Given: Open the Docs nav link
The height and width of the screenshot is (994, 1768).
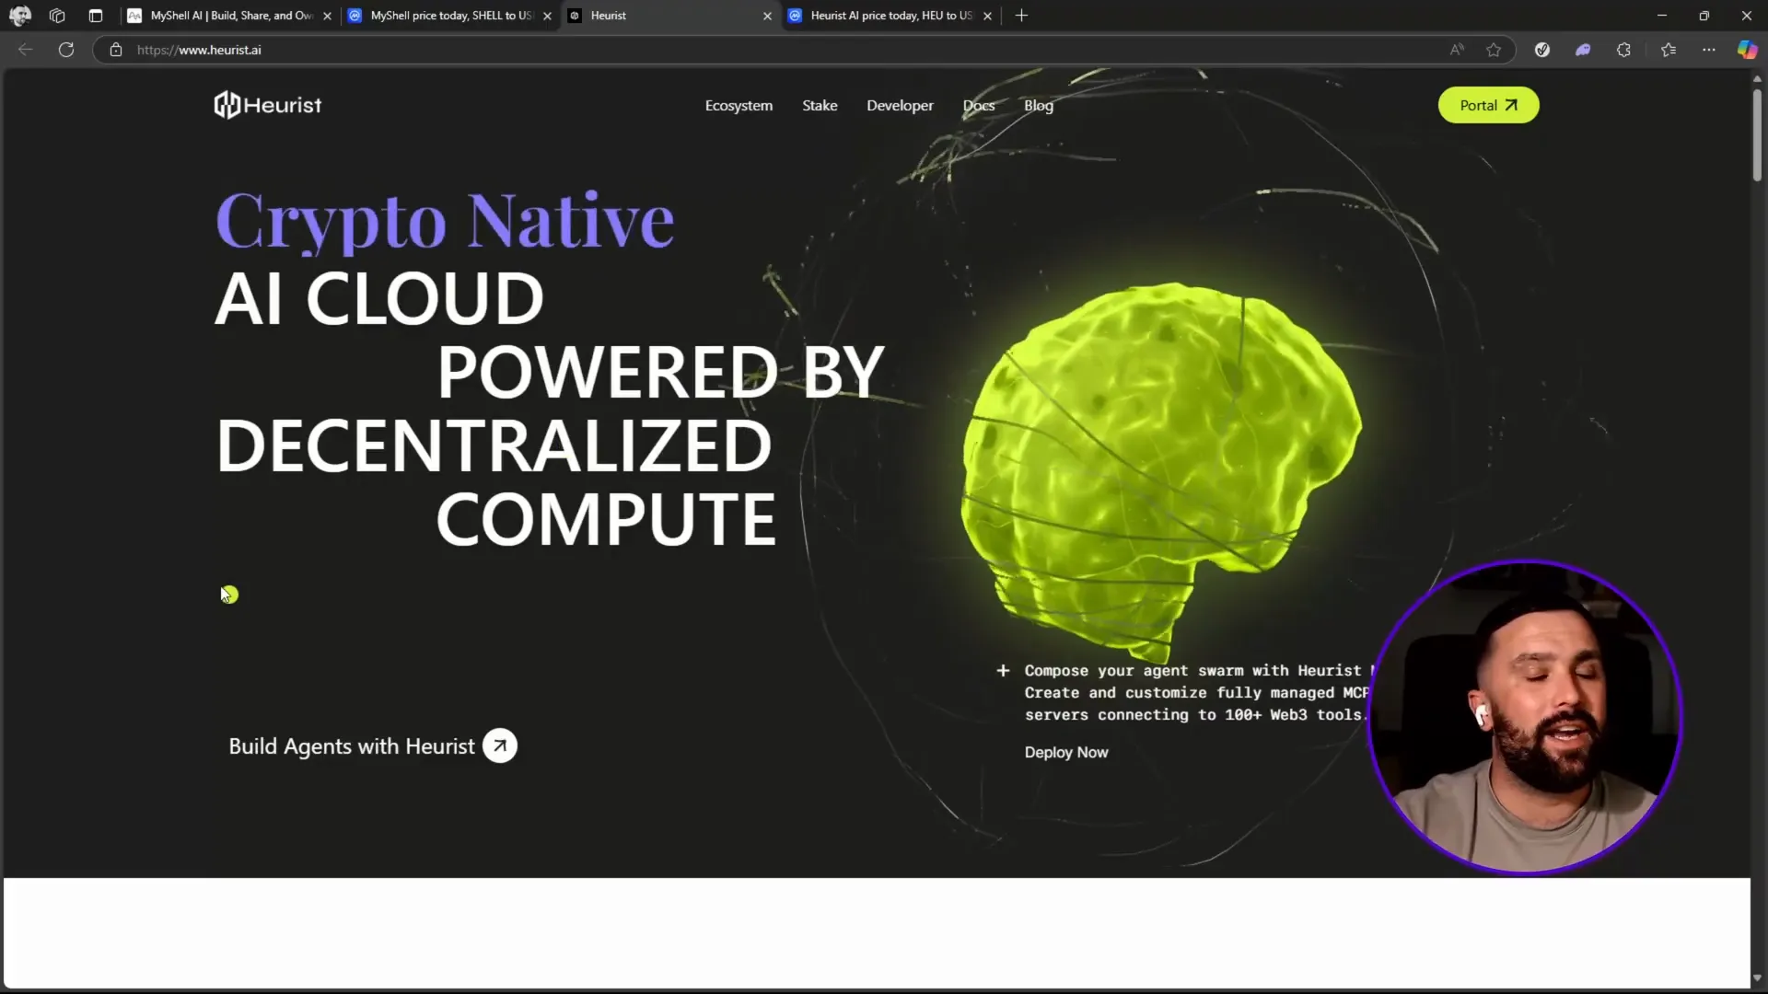Looking at the screenshot, I should point(979,106).
